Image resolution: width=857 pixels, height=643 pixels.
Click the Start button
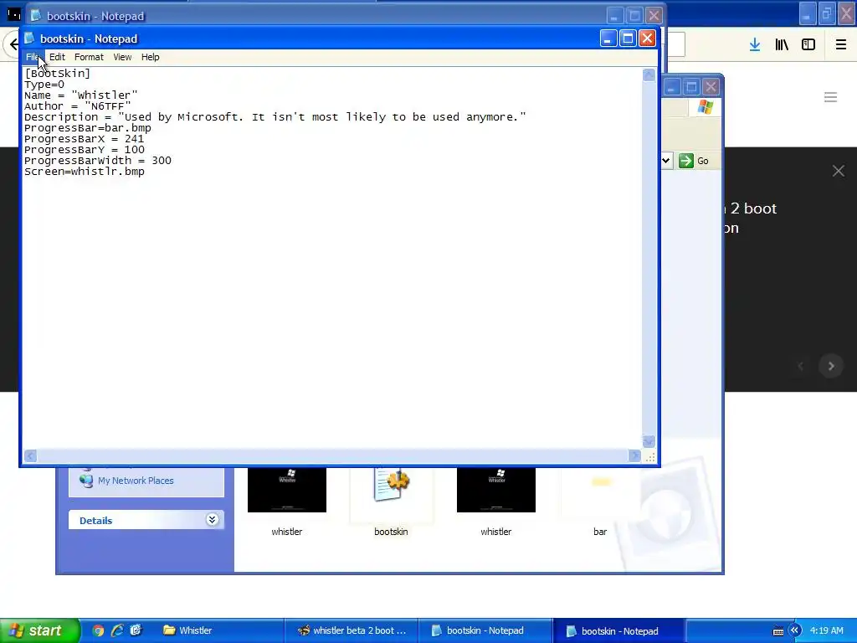click(40, 631)
